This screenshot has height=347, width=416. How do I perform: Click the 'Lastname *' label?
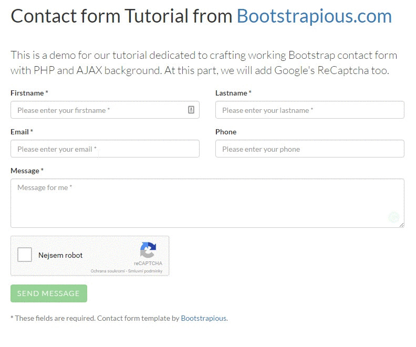click(233, 93)
